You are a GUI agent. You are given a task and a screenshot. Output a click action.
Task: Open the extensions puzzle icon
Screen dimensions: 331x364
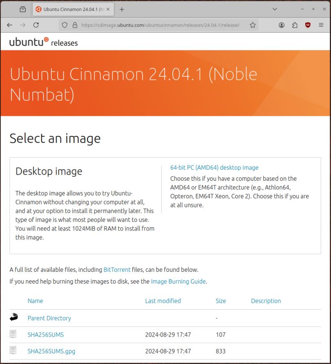point(295,25)
